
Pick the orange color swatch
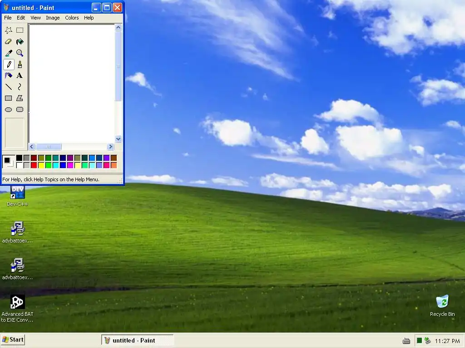[114, 165]
